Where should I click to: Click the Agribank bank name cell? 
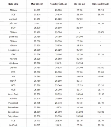(13, 19)
